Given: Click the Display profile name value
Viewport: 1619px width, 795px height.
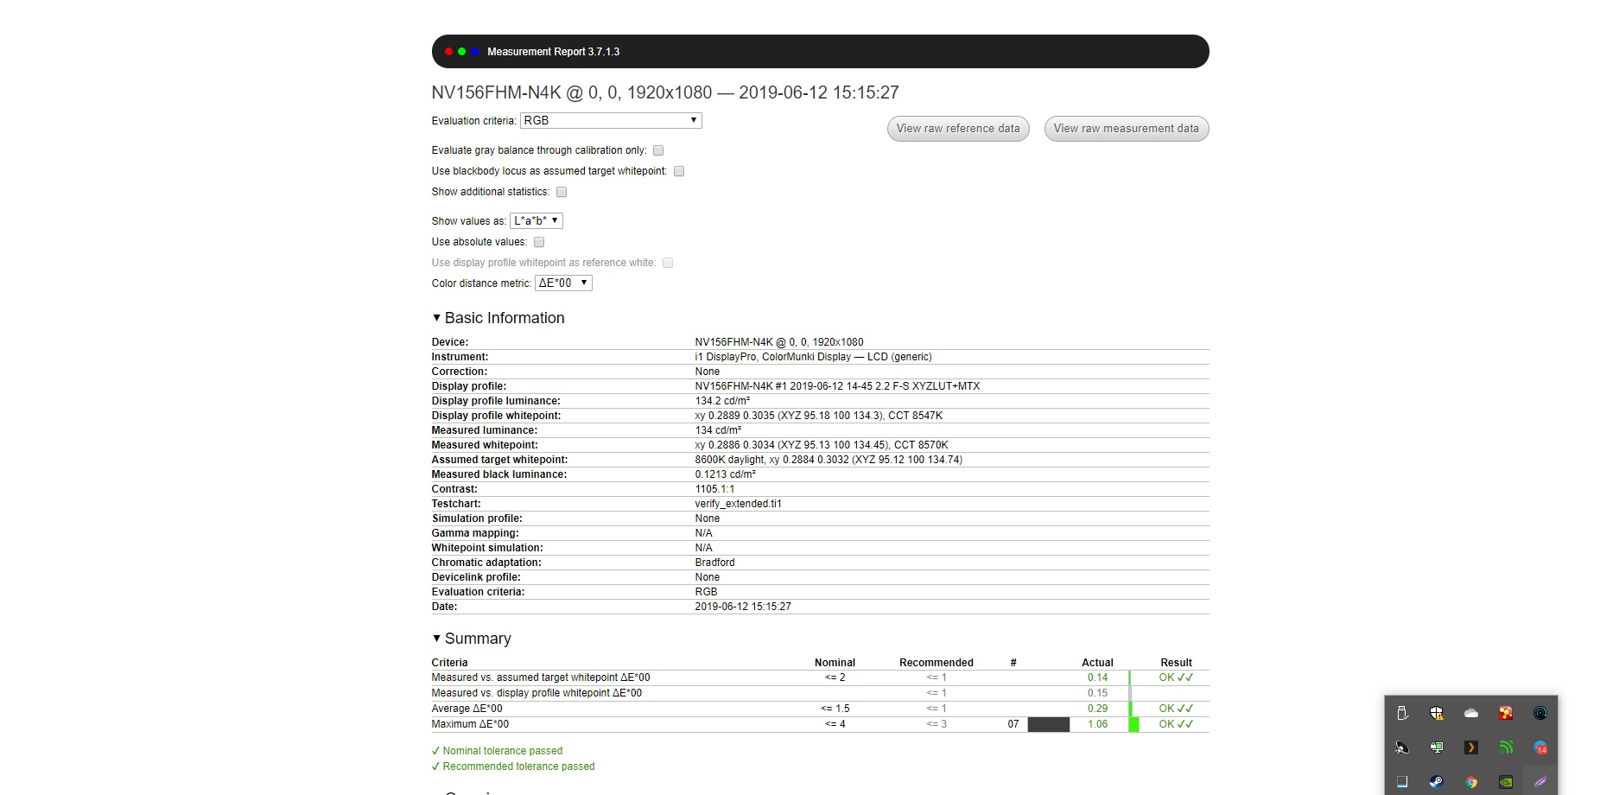Looking at the screenshot, I should coord(837,386).
